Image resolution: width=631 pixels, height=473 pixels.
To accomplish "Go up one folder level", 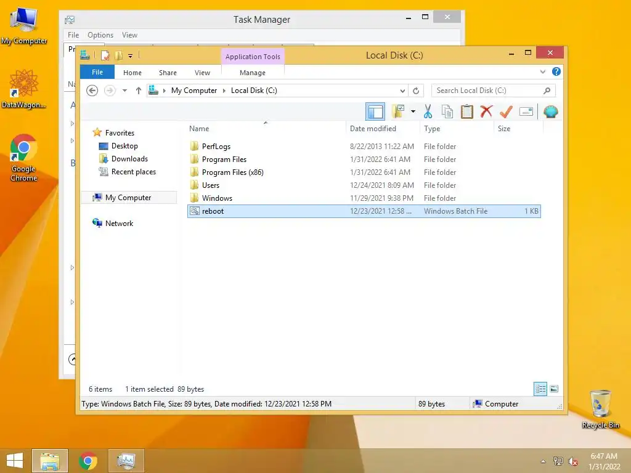I will click(139, 91).
